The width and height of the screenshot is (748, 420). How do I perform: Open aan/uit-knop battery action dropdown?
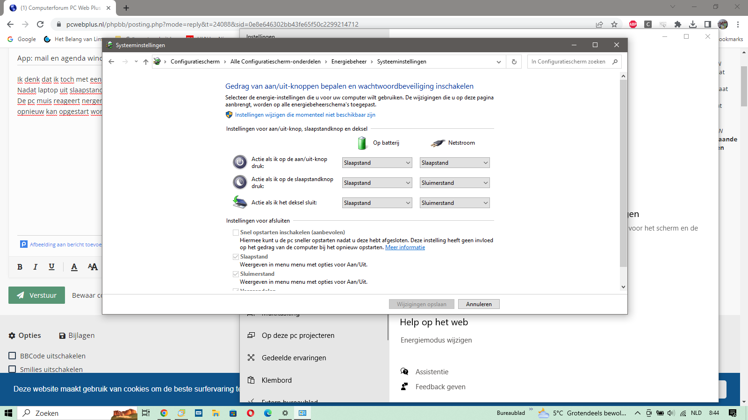click(377, 163)
